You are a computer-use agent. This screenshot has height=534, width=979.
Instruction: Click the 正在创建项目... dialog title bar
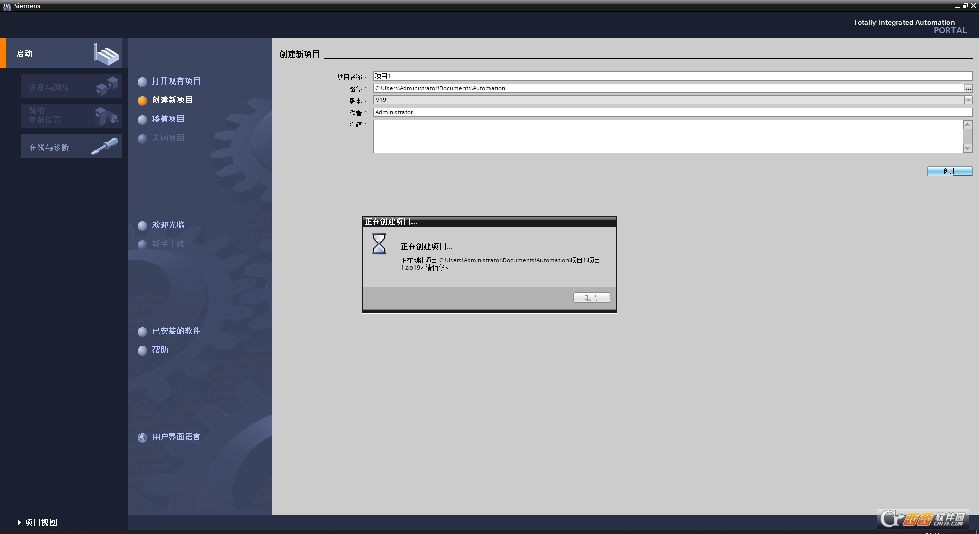489,222
